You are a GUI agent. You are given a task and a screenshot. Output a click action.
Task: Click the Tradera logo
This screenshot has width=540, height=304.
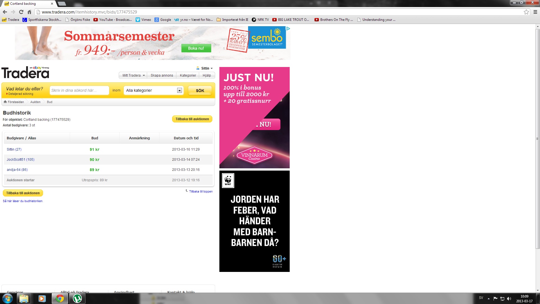(x=25, y=72)
